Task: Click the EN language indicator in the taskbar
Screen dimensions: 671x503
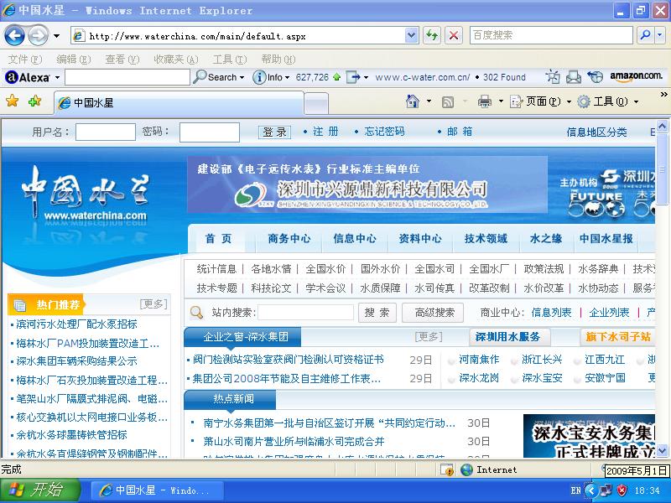Action: [575, 490]
